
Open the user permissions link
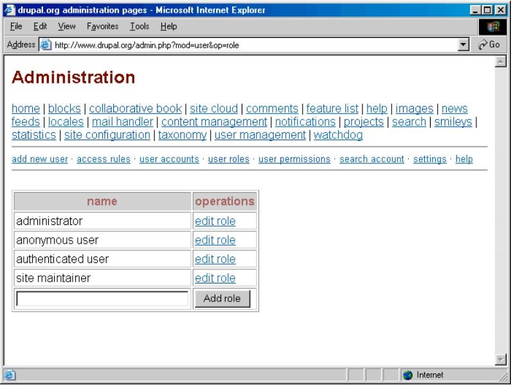[294, 159]
